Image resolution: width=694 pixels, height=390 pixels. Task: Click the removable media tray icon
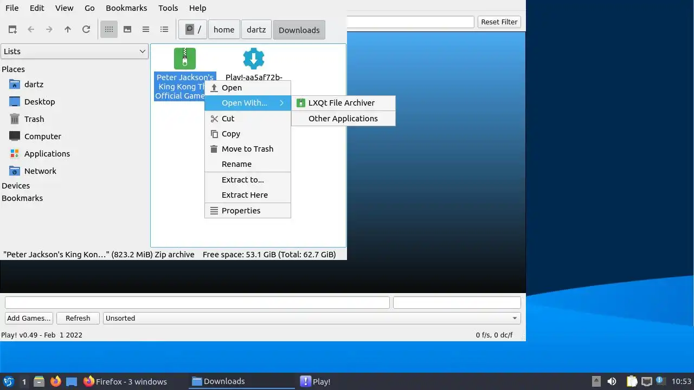[596, 381]
